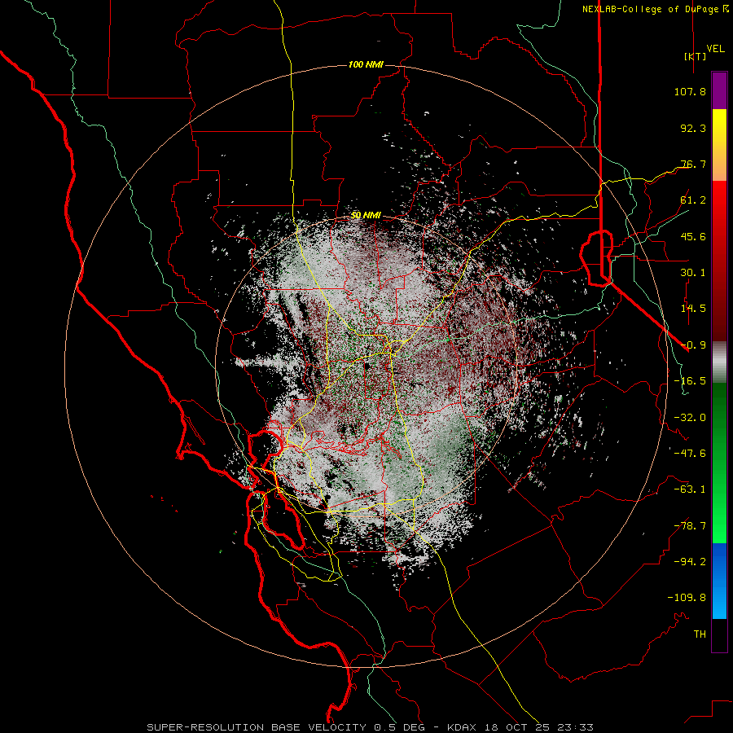Viewport: 733px width, 733px height.
Task: Click the VEL legend title
Action: 715,49
